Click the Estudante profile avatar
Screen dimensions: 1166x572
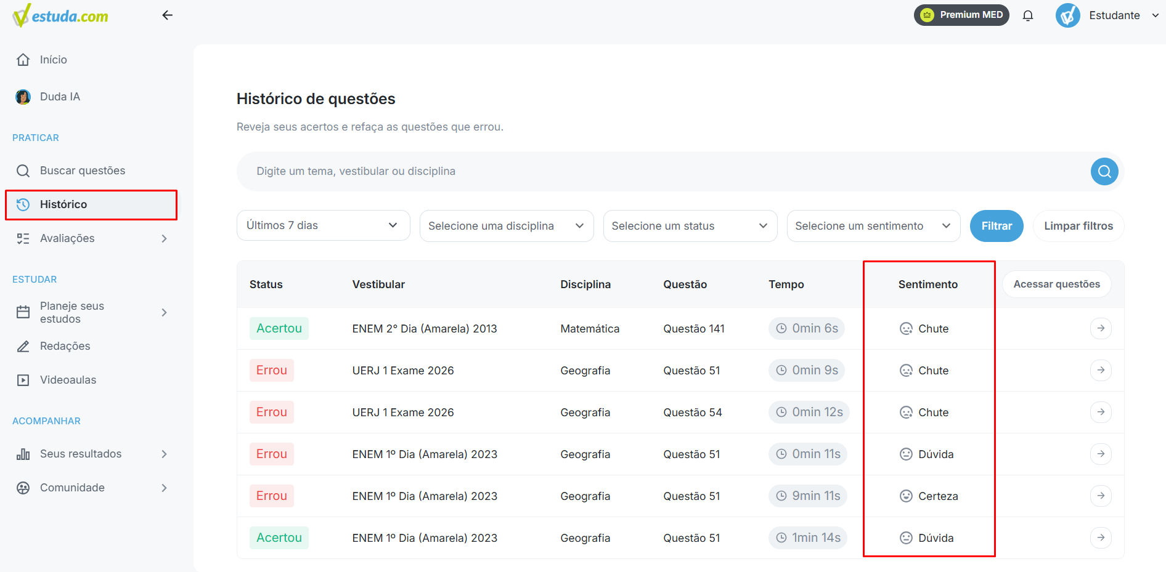[1068, 15]
